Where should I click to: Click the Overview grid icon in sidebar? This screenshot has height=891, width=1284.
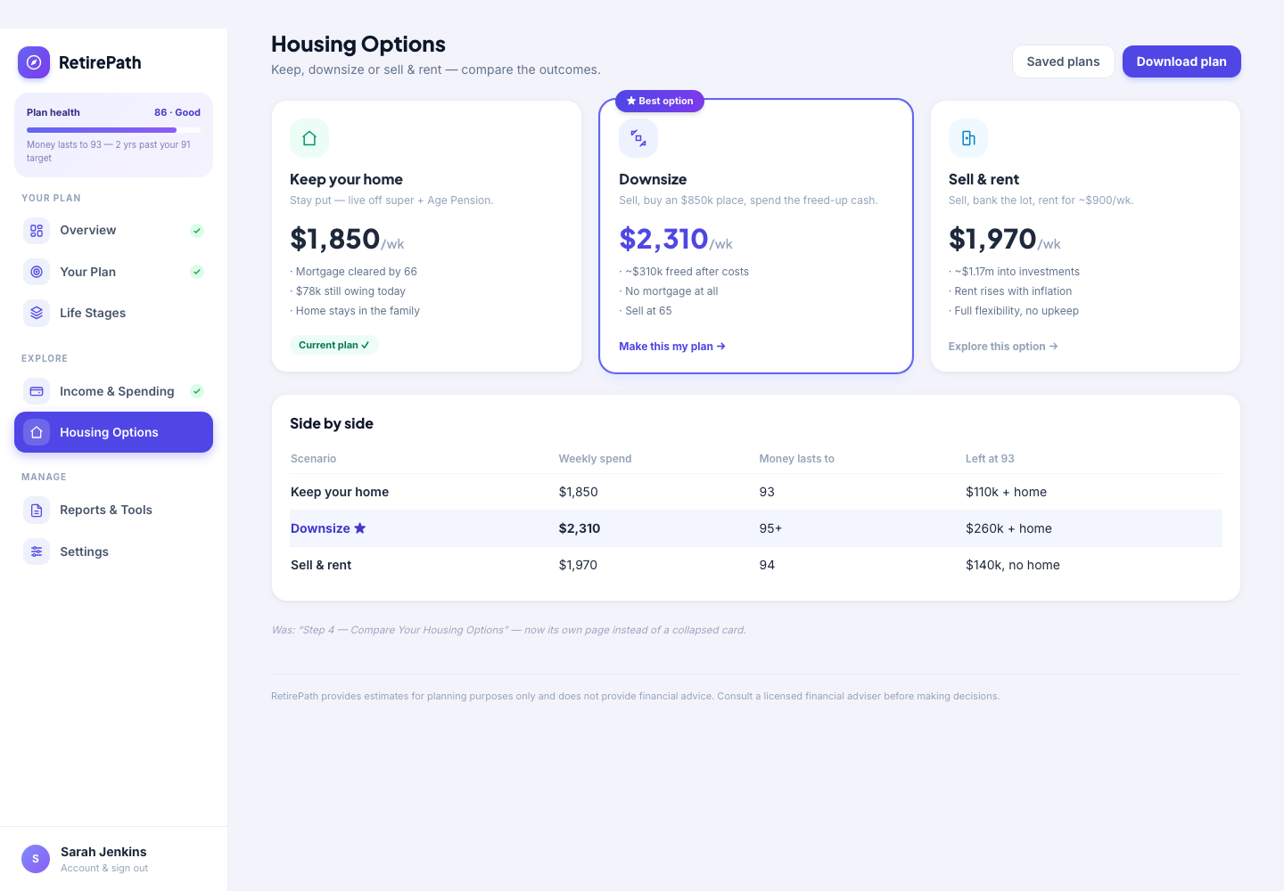(37, 230)
